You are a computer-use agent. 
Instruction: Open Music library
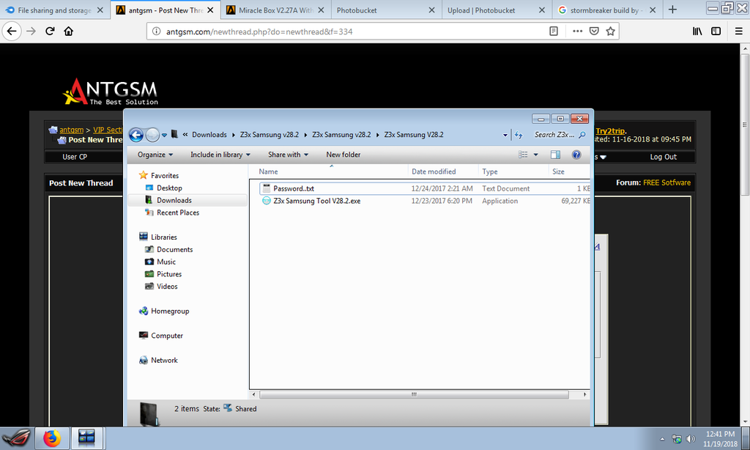pos(166,262)
